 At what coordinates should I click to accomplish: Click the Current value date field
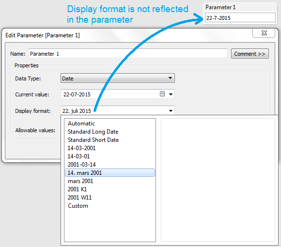coord(109,94)
